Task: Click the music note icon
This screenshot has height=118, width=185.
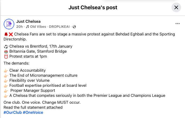Action: click(27, 27)
